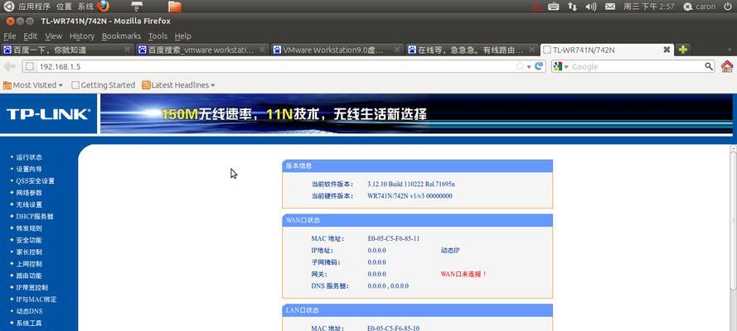
Task: Open the network connections indicator
Action: (572, 7)
